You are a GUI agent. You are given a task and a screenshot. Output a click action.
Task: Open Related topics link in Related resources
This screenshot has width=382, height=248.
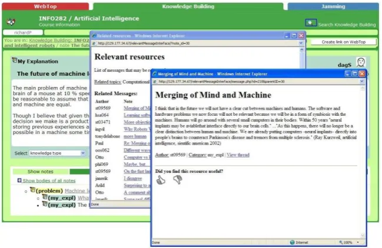[108, 82]
